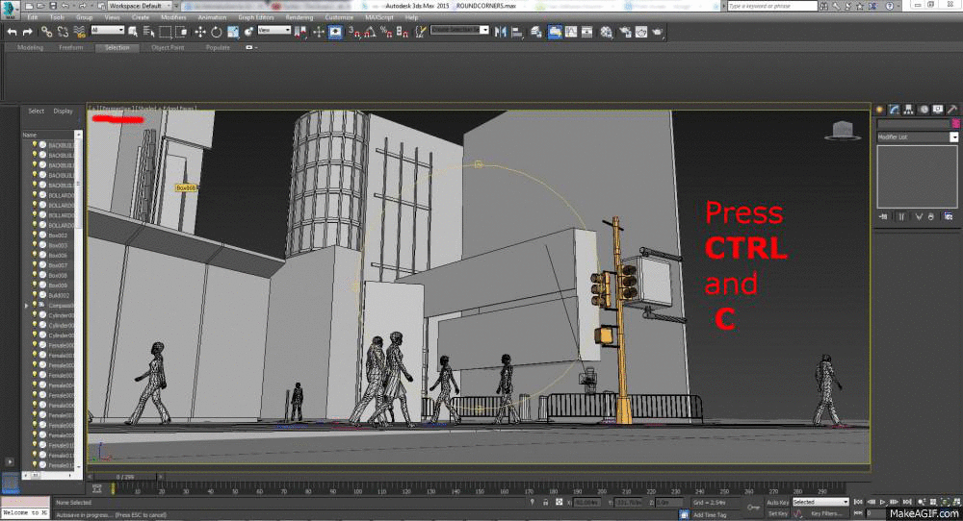
Task: Toggle the Auto Key button
Action: 777,503
